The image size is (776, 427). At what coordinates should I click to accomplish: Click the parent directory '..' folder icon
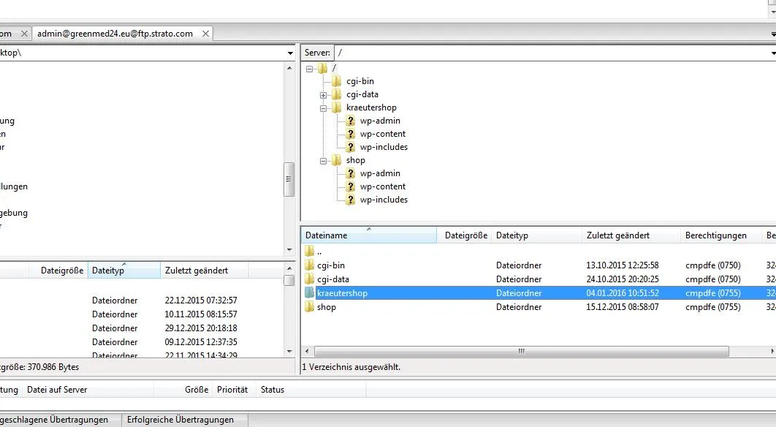[309, 251]
